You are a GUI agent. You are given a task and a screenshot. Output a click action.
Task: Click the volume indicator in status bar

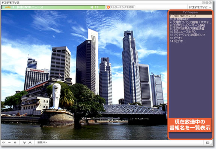coord(94,7)
